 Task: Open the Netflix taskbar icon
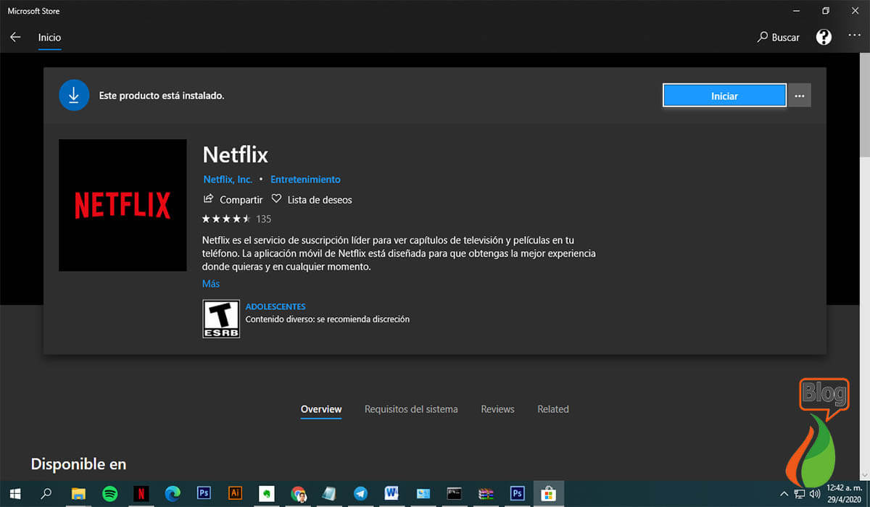coord(141,493)
